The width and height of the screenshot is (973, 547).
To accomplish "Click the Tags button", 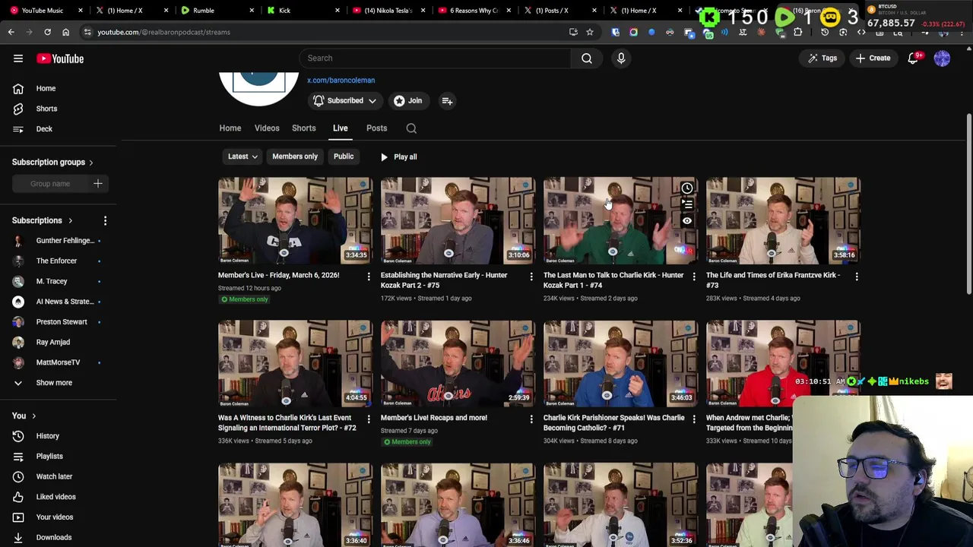I will (822, 58).
